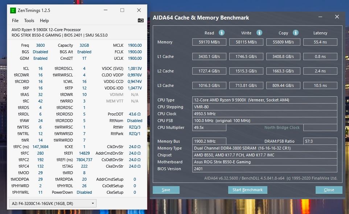Click the ZenTimings screenshot camera icon
Screen dimensions: 349x214
point(140,20)
